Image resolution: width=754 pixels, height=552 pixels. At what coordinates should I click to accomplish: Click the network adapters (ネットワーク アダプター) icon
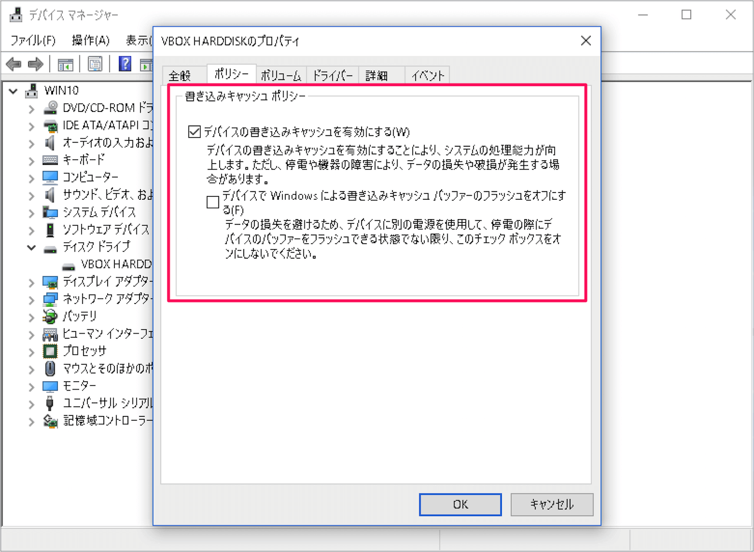(x=51, y=299)
